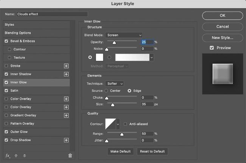Screen dimensions: 246x163
Task: Click the plus icon next to Gradient Overlay
Action: pyautogui.click(x=66, y=116)
